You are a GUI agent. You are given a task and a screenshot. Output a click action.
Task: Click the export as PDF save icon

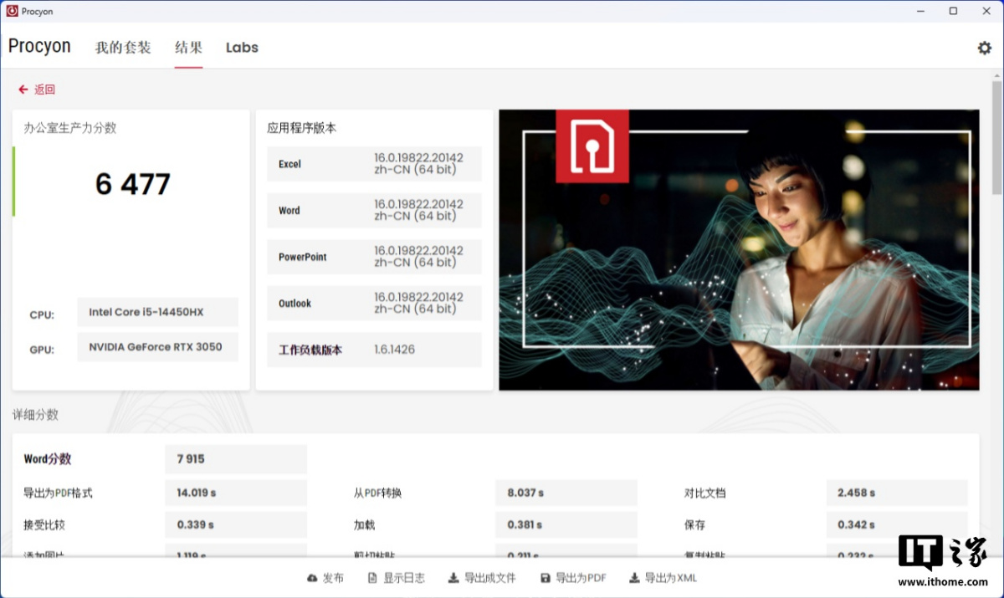click(546, 578)
